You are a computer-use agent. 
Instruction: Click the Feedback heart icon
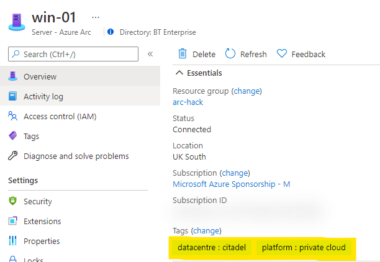[281, 54]
